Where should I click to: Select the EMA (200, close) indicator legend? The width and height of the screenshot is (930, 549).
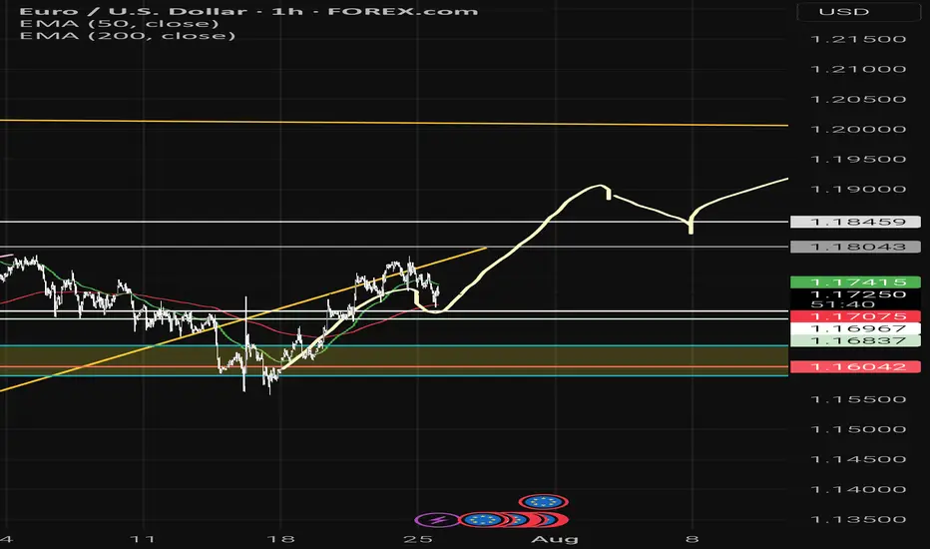pyautogui.click(x=128, y=36)
